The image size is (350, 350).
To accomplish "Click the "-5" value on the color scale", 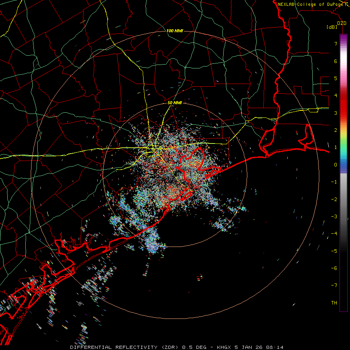I will (334, 251).
